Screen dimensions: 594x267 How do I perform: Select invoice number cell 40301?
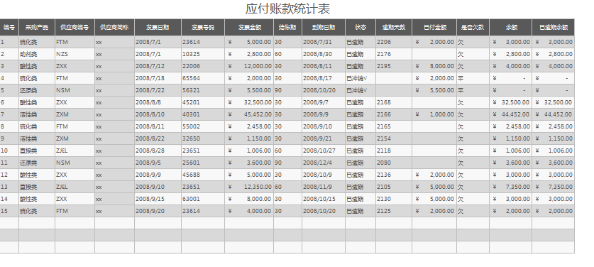(x=203, y=114)
